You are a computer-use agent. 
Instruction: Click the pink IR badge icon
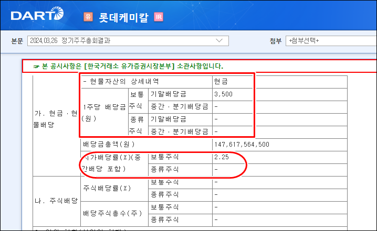click(159, 17)
